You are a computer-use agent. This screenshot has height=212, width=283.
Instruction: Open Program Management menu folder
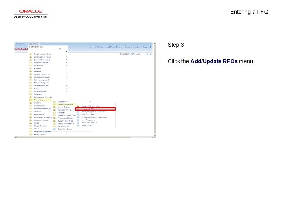[42, 132]
